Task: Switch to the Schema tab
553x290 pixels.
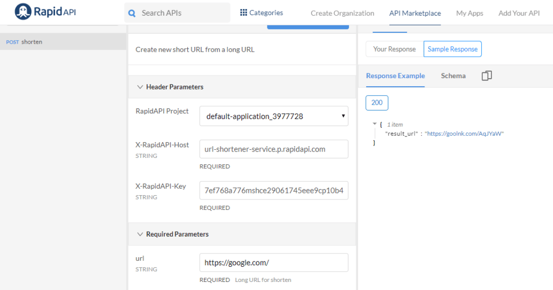Action: pos(453,75)
